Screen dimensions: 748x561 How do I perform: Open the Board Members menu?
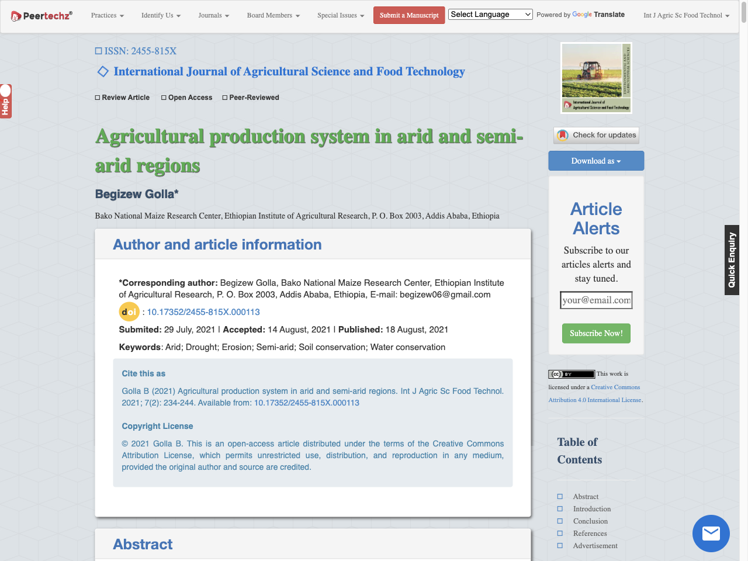point(273,16)
